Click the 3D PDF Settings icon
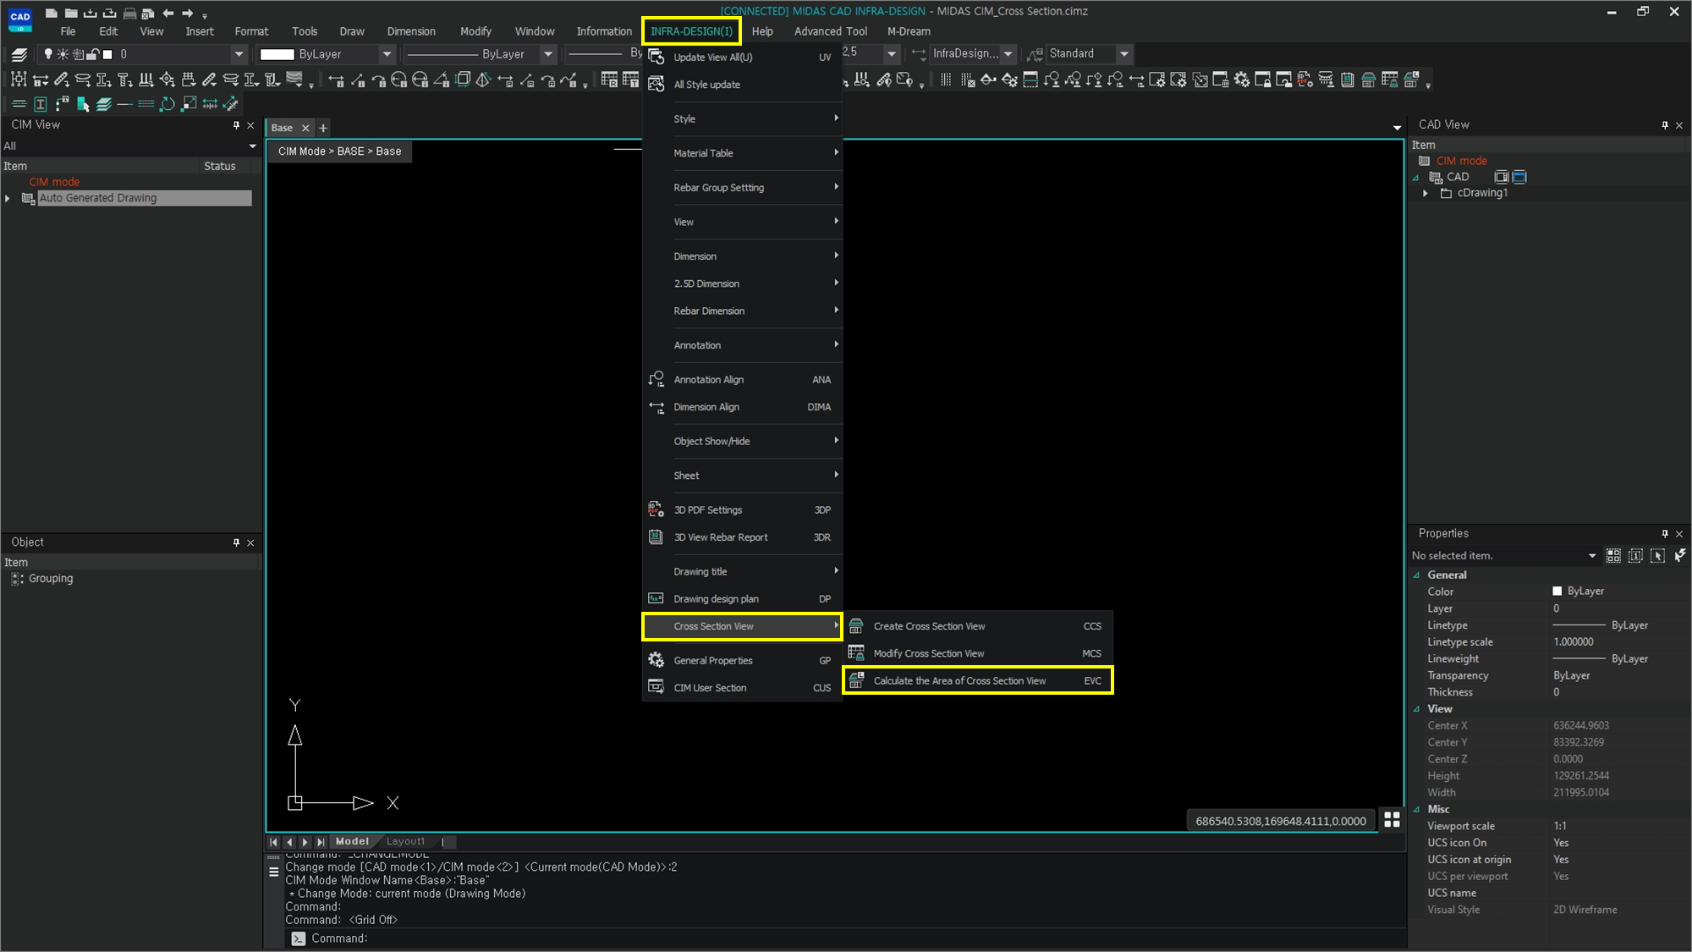 coord(656,509)
